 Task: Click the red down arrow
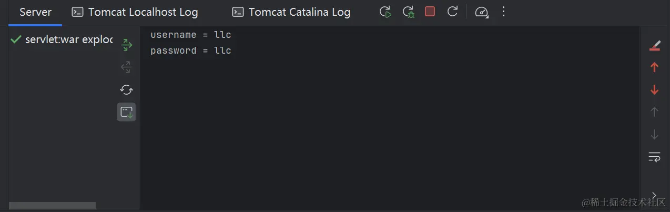click(x=654, y=90)
